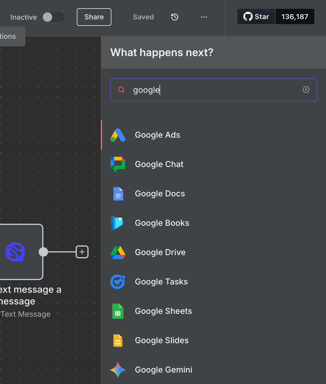The width and height of the screenshot is (326, 384).
Task: Select the Google Ads icon
Action: (118, 135)
